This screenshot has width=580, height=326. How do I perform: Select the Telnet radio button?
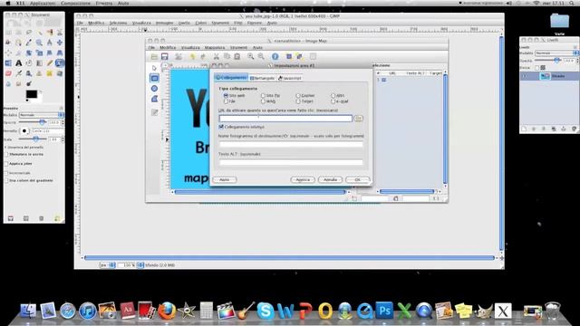(x=298, y=101)
